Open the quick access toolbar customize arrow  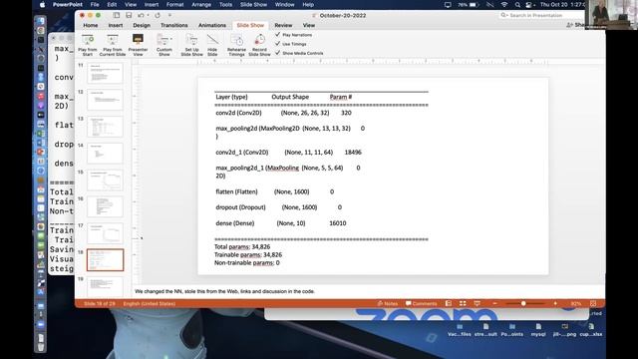(x=169, y=16)
